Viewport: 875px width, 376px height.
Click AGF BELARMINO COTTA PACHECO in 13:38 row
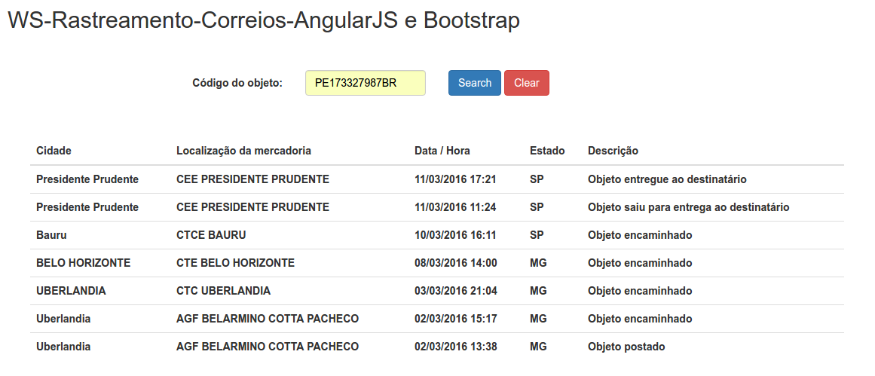(268, 347)
